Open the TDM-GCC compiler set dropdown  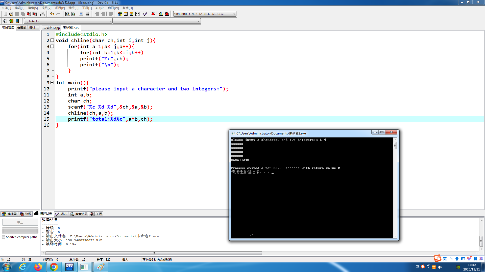point(234,14)
